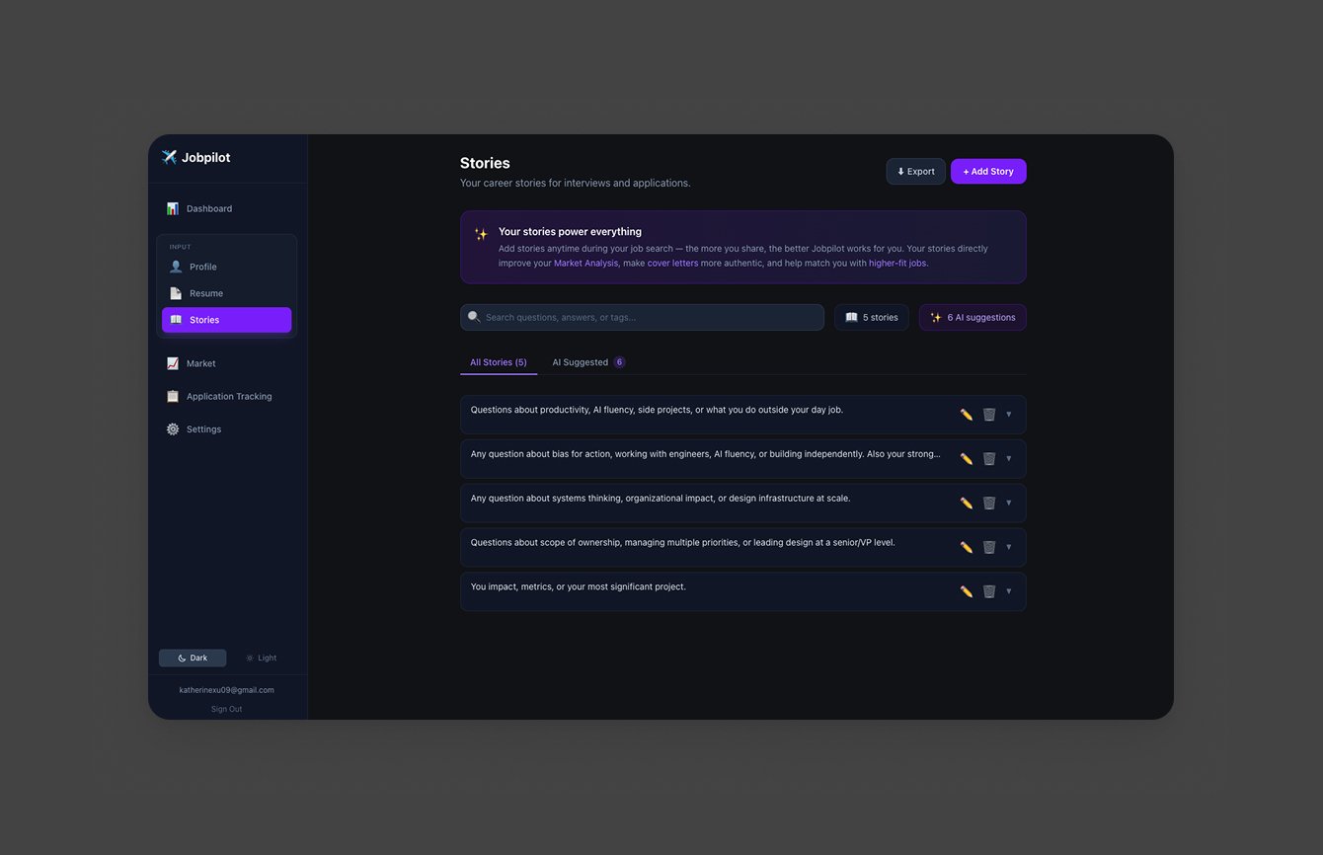Click the Add Story button
The image size is (1323, 855).
(x=988, y=172)
